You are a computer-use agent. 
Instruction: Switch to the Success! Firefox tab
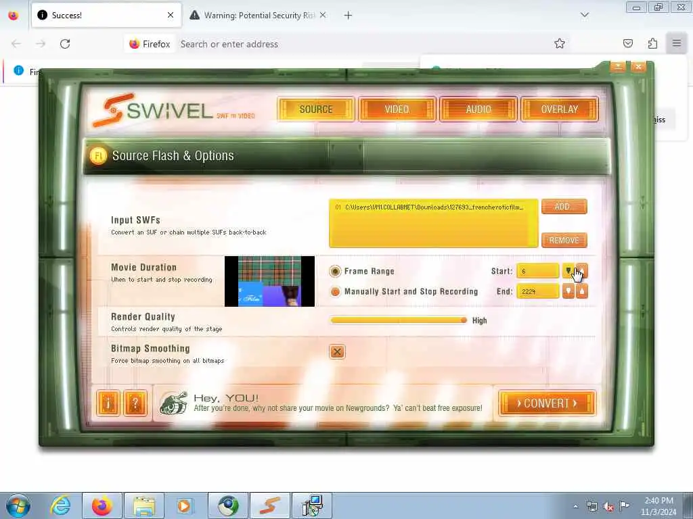[106, 15]
